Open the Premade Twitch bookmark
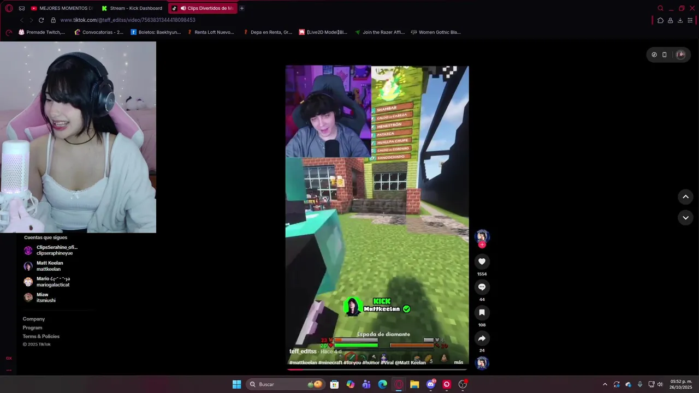 [x=42, y=32]
